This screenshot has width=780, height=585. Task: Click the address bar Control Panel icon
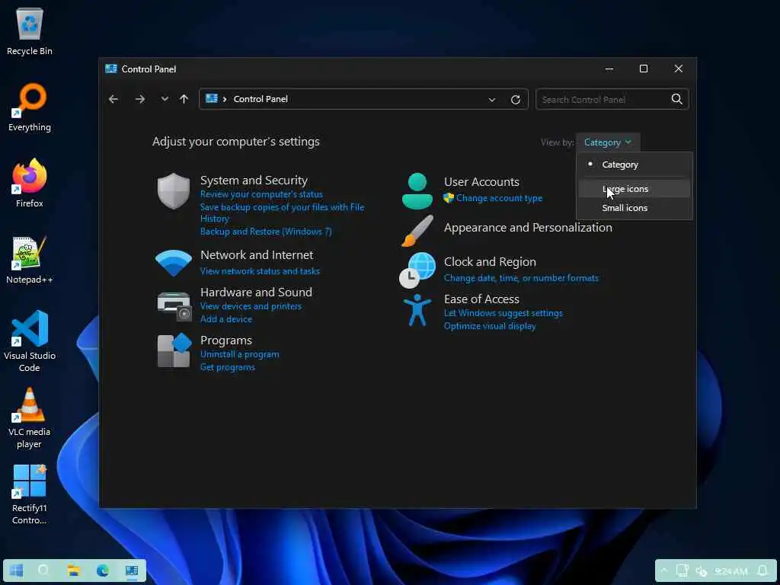(212, 98)
